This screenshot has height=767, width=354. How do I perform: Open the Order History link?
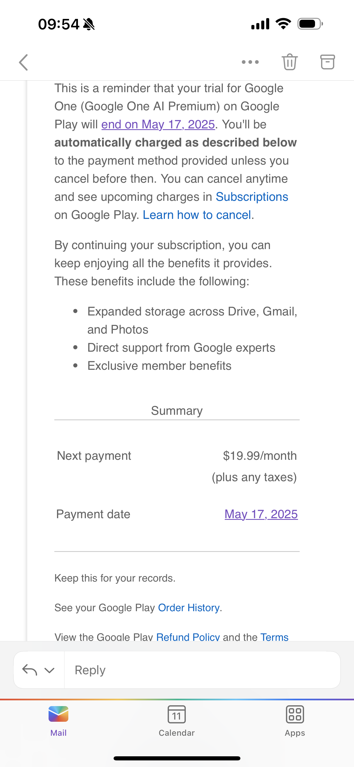(189, 608)
